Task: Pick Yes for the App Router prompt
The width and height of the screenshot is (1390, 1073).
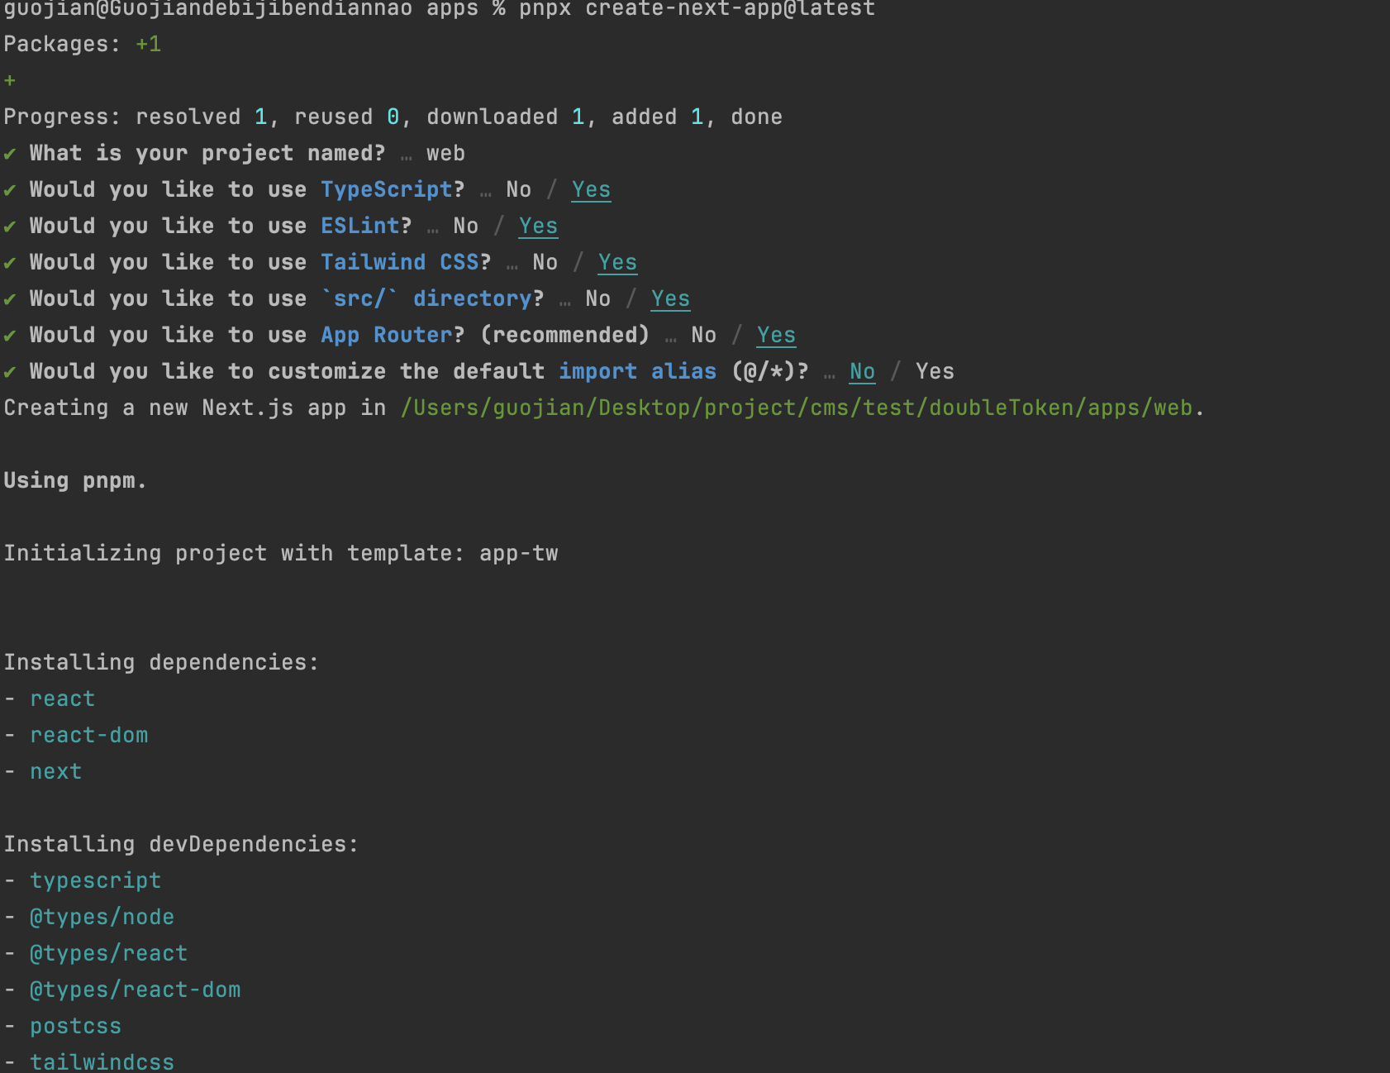Action: (x=776, y=336)
